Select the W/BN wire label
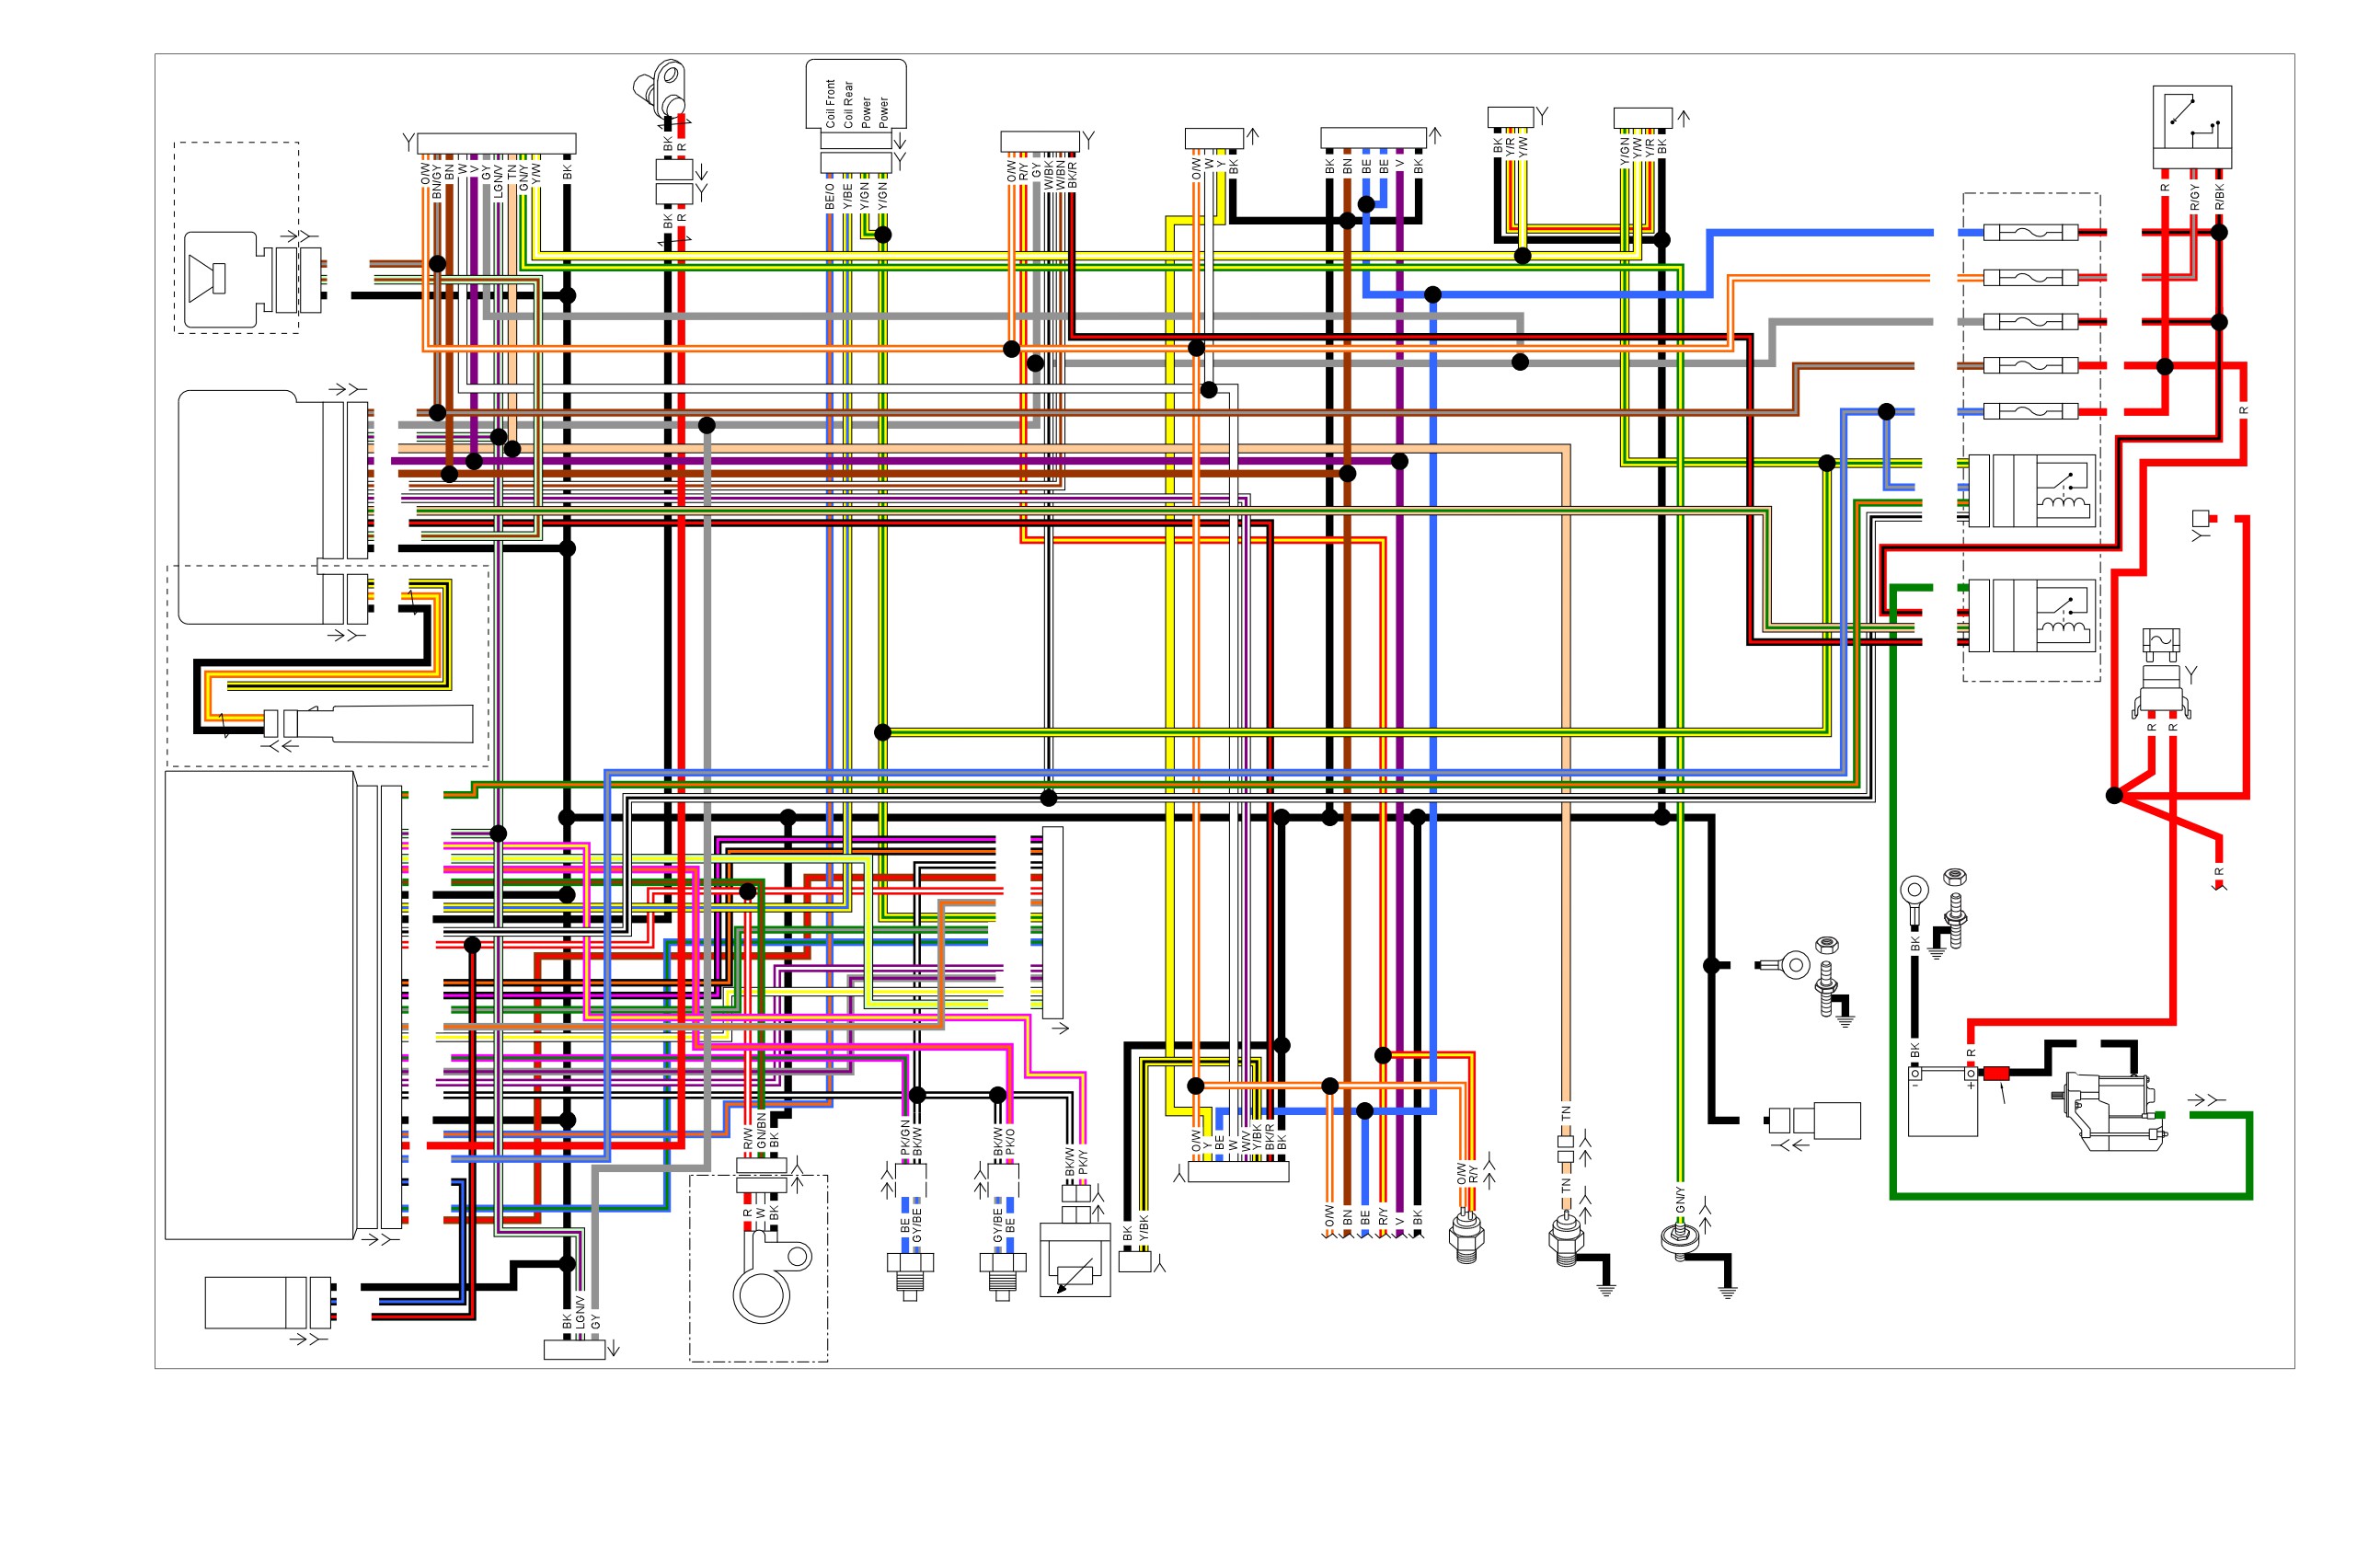This screenshot has width=2380, height=1552. tap(1060, 175)
